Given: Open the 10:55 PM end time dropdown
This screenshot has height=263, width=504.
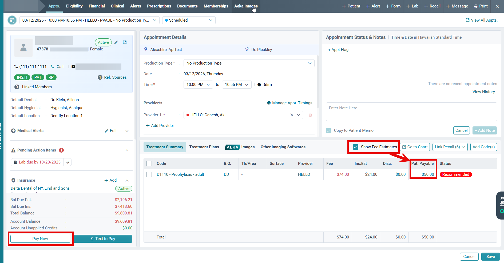Looking at the screenshot, I should coord(237,85).
